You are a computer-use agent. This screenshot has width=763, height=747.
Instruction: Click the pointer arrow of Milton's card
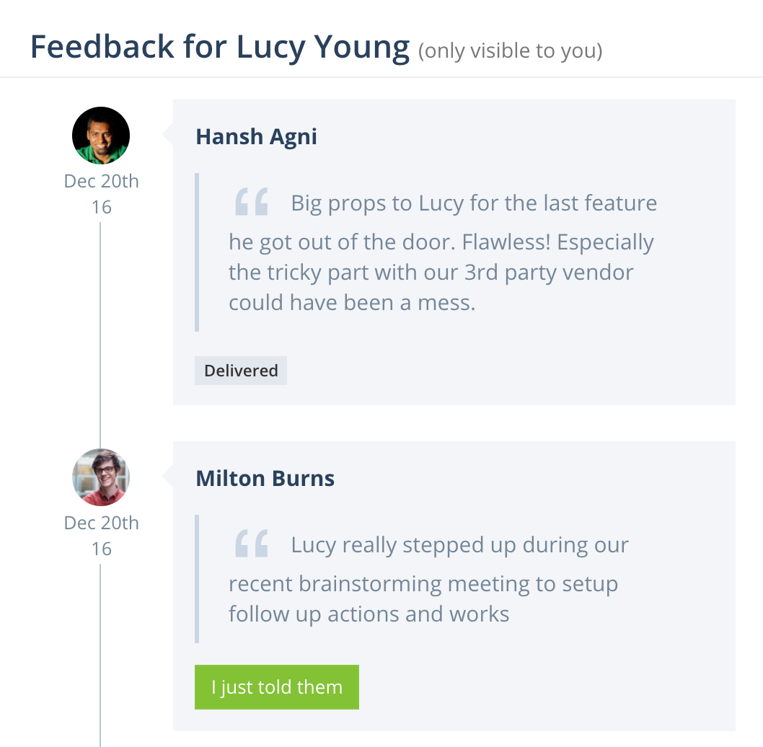point(168,476)
